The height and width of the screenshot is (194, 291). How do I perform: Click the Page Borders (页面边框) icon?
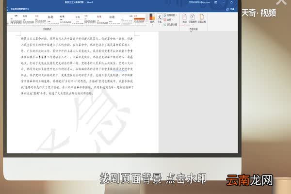pyautogui.click(x=202, y=18)
